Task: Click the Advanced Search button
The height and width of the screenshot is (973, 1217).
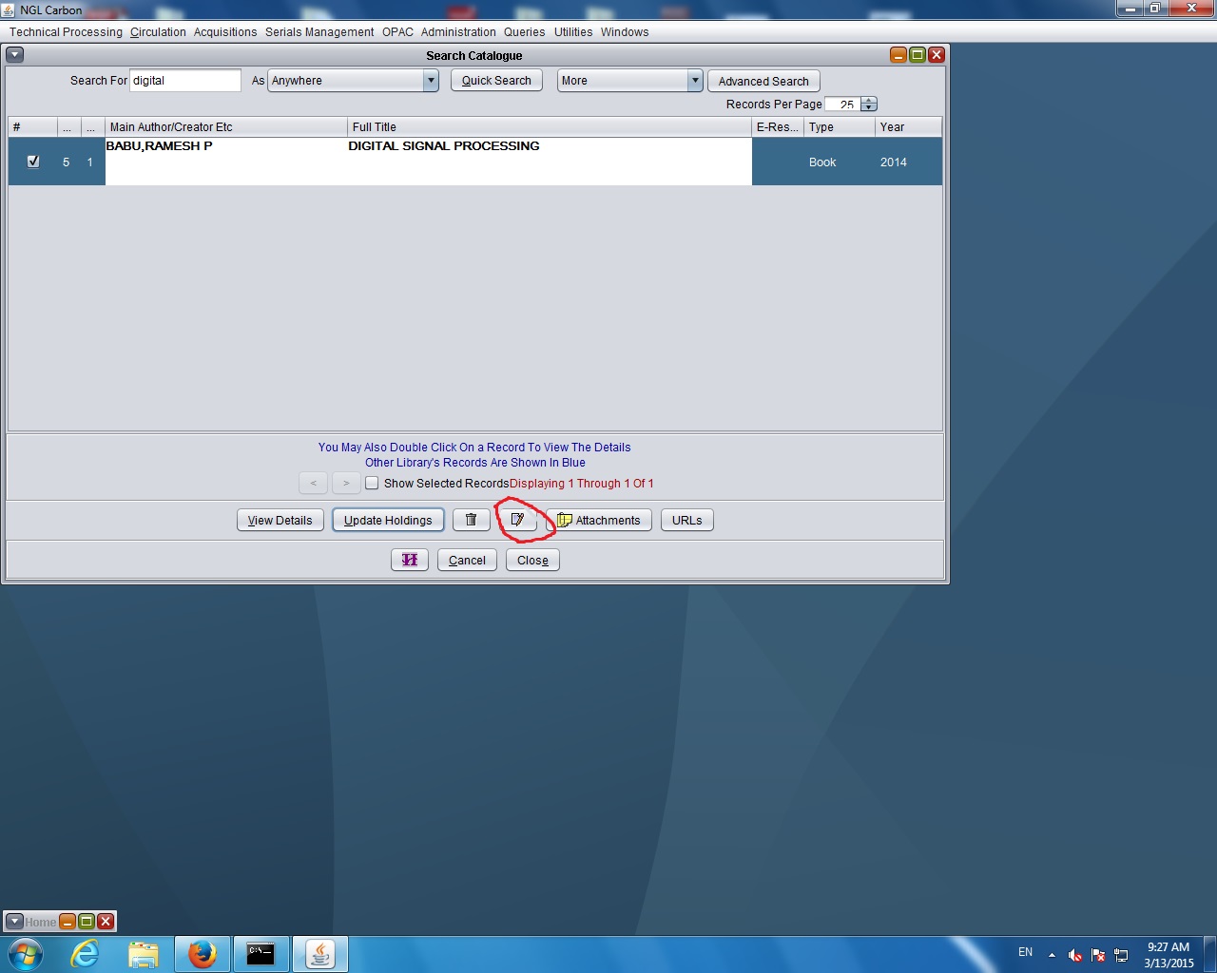Action: pos(763,81)
